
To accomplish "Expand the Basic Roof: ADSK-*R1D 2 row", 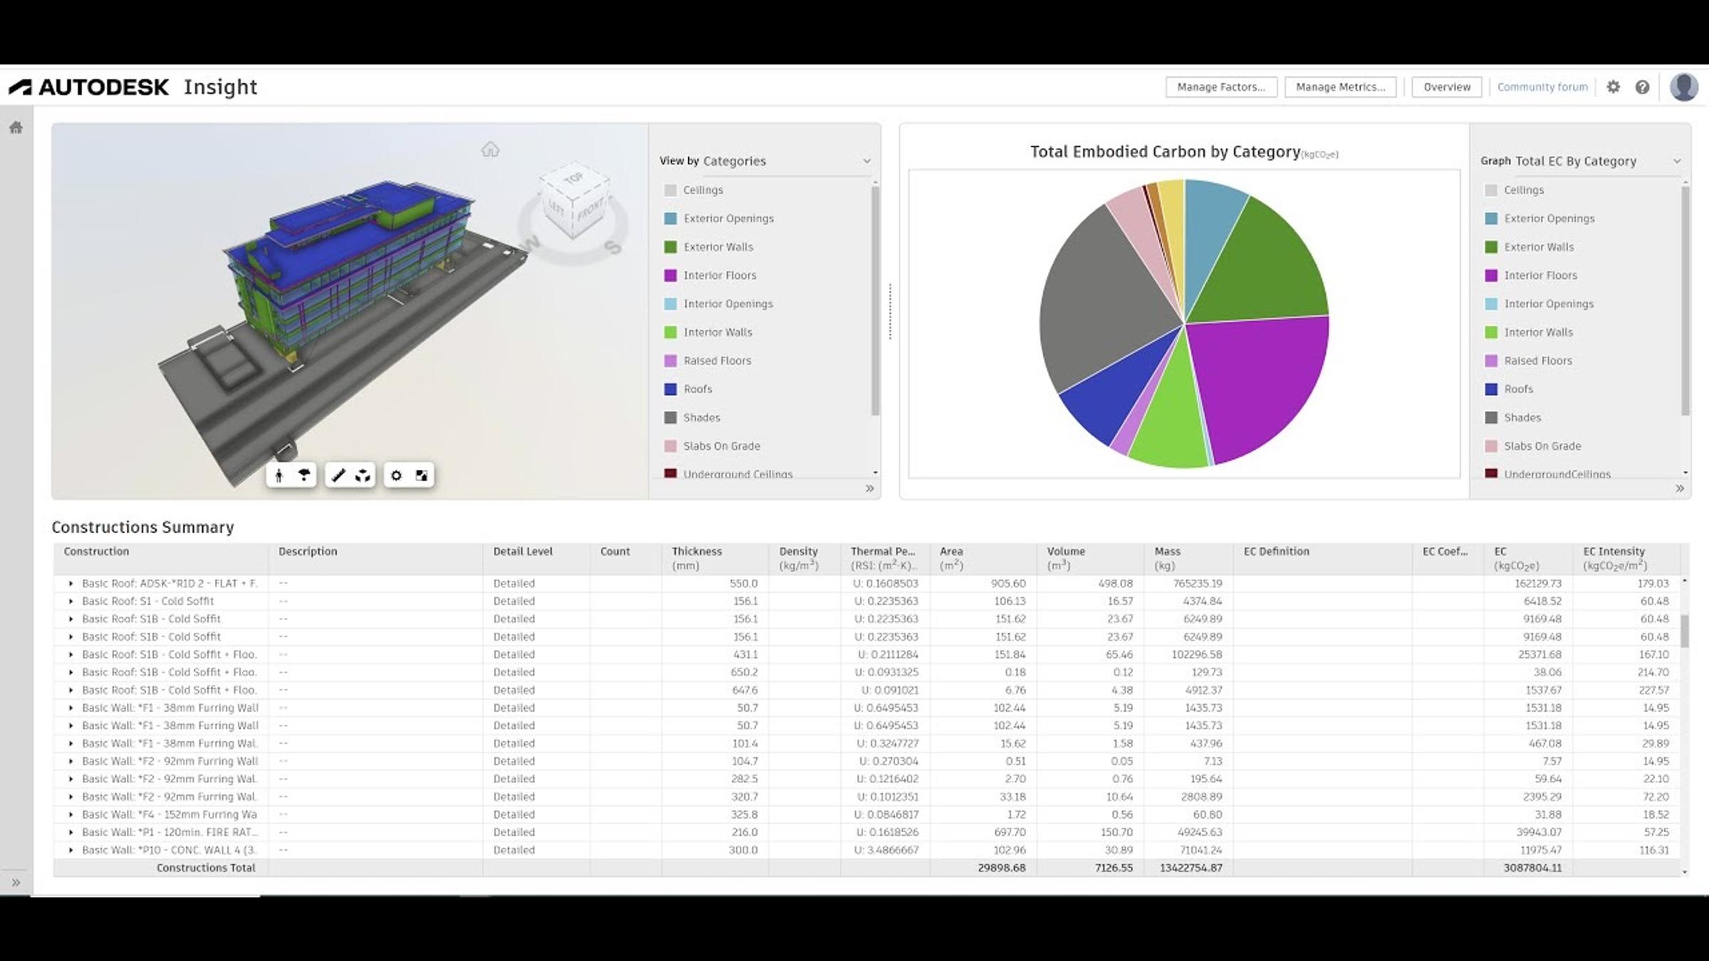I will 70,584.
